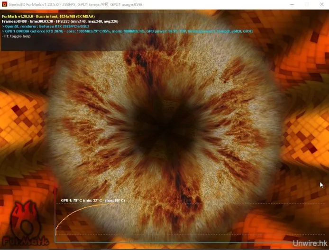Click the 'OpenGL renderer: GeForce RTX 2070' line

(46, 26)
